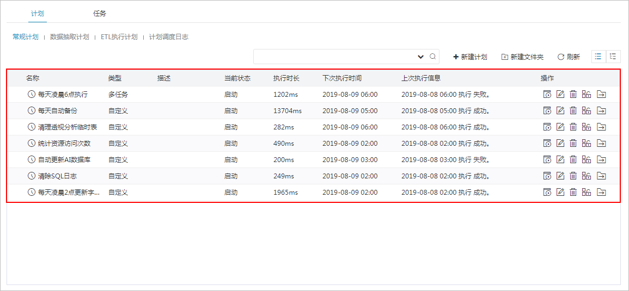The image size is (629, 291).
Task: Delete the 清理透视分析临时表 plan
Action: [x=573, y=127]
